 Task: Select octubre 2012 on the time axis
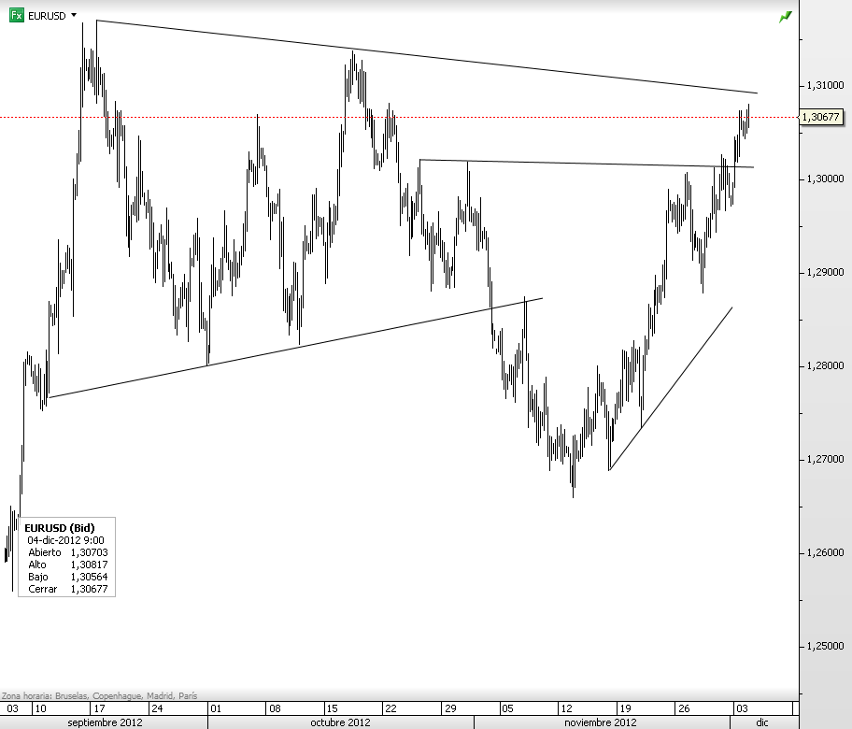click(x=340, y=722)
